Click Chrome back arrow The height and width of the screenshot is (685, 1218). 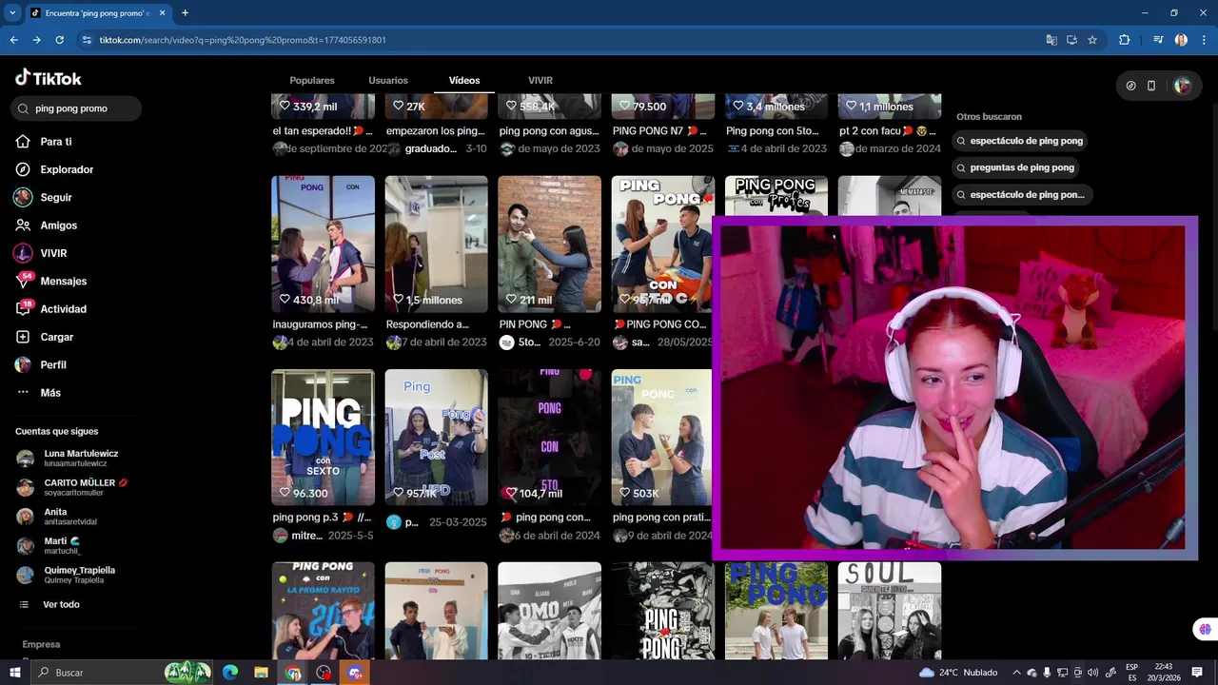(13, 40)
